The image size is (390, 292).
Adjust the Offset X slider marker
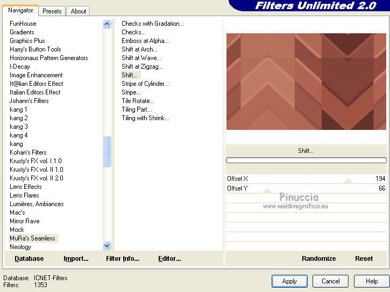(x=348, y=181)
